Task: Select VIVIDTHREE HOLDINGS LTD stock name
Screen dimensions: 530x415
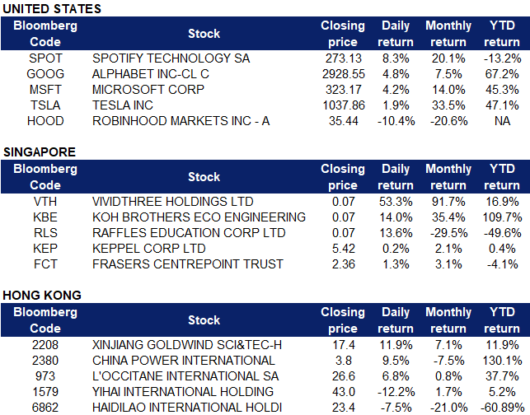Action: [173, 201]
